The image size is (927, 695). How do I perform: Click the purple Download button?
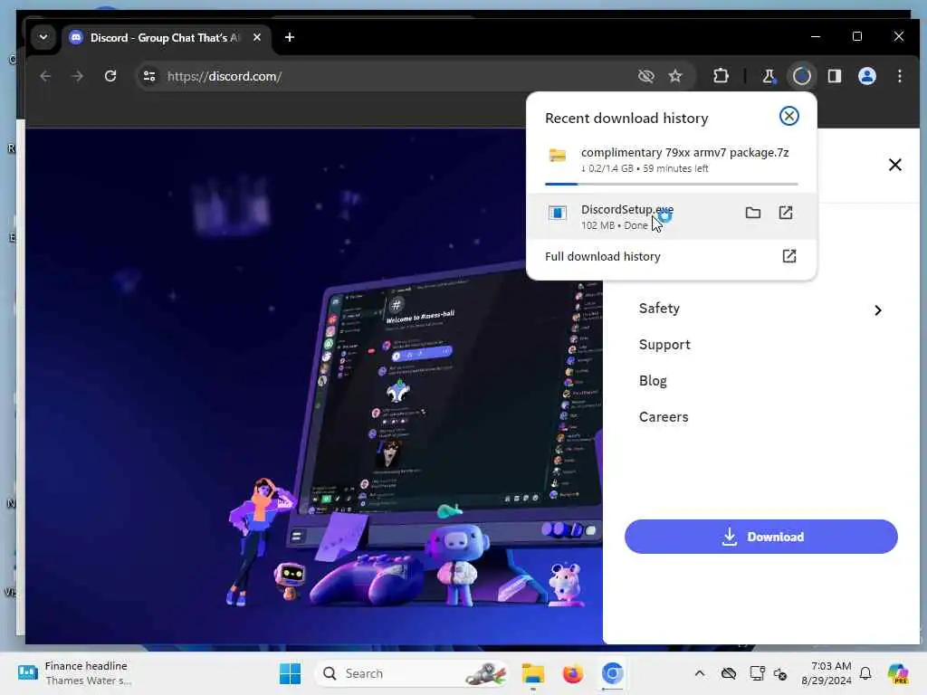coord(760,537)
